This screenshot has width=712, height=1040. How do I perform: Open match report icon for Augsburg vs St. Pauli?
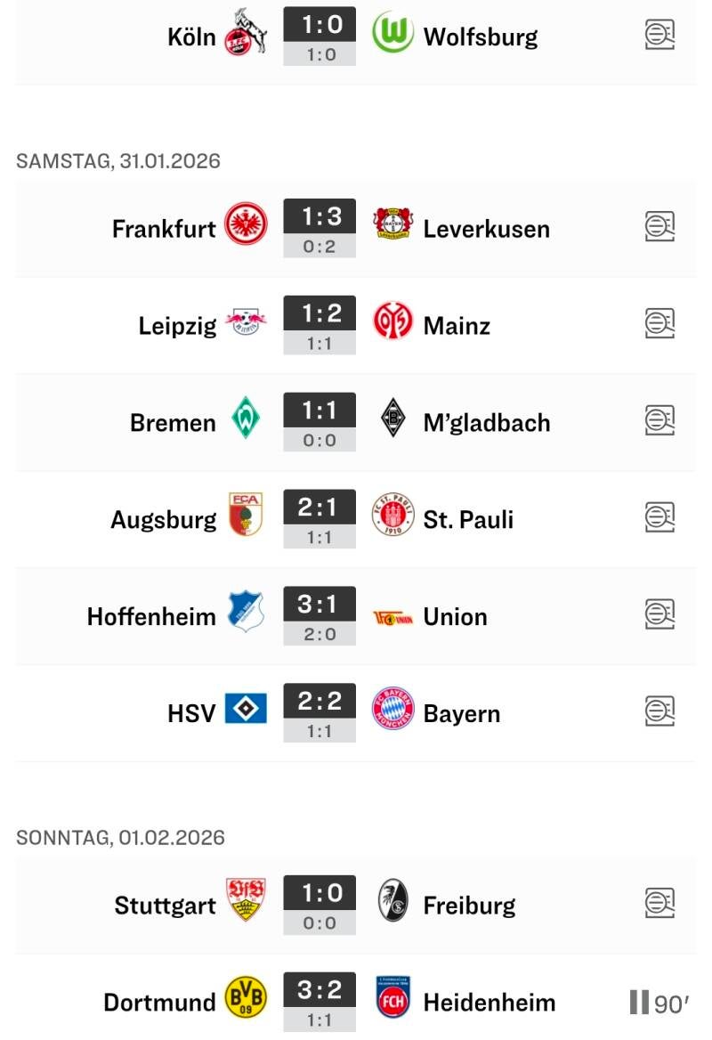tap(659, 519)
